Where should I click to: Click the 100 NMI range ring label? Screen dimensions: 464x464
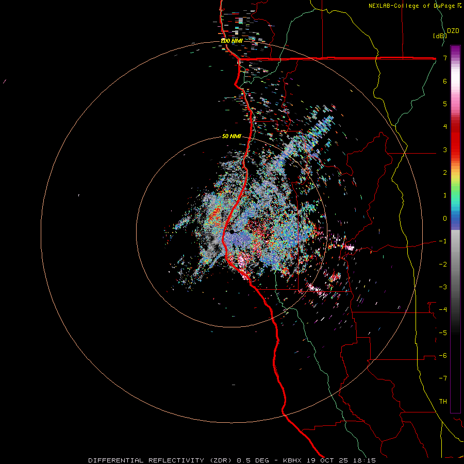tap(231, 41)
